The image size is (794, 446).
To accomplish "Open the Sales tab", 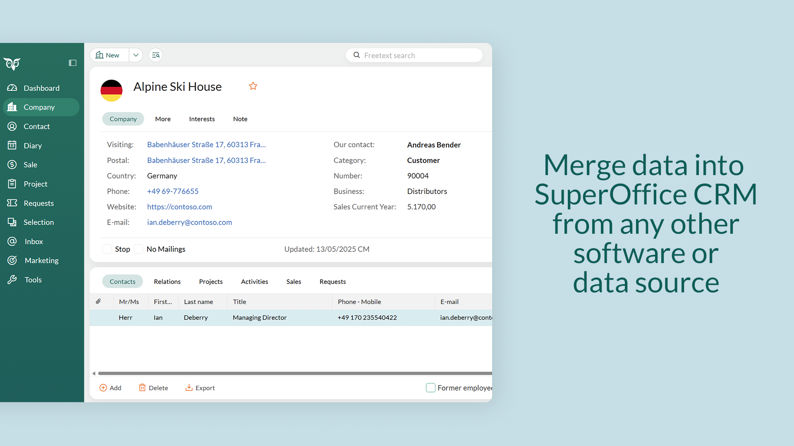I will tap(294, 282).
